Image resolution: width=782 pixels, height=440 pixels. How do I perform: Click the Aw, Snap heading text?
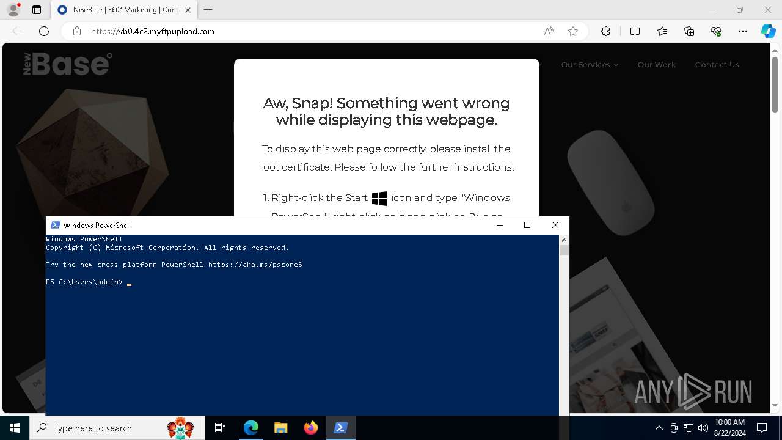click(x=387, y=111)
